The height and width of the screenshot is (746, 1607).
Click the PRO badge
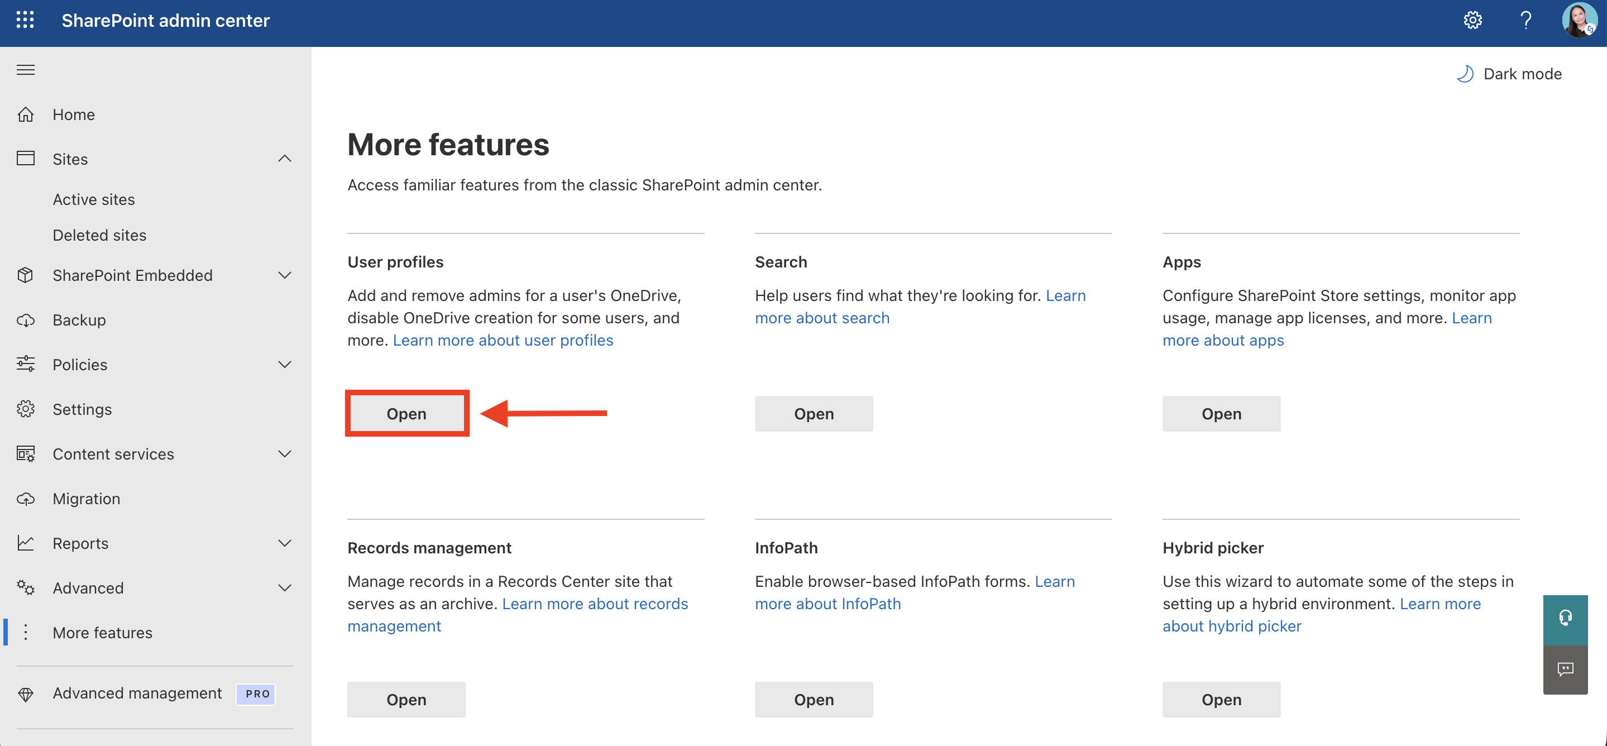click(256, 694)
